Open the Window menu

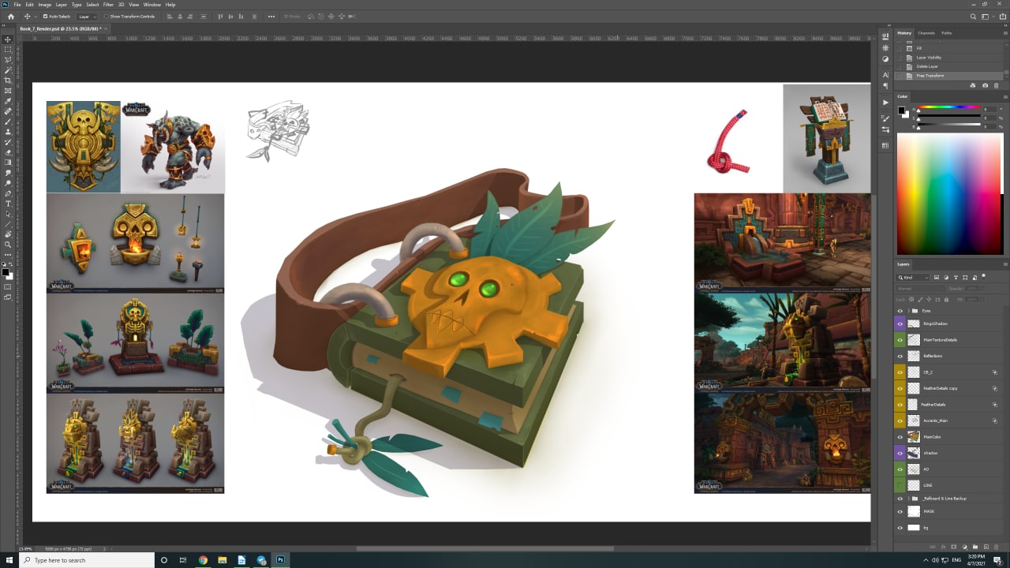click(x=152, y=5)
